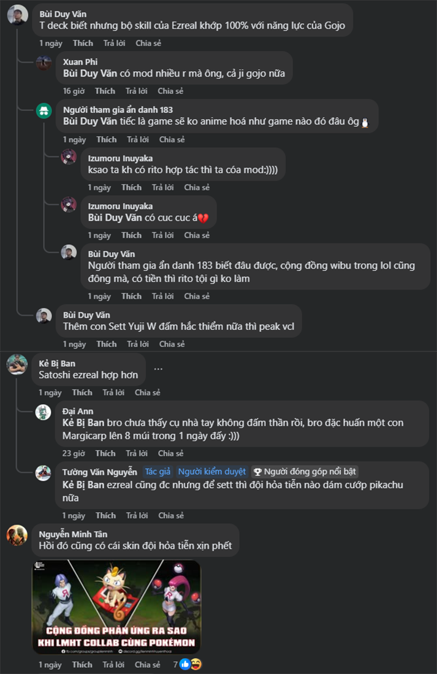Click the 23 giờ timestamp on Đại Ann's reply
The height and width of the screenshot is (674, 437).
point(73,453)
